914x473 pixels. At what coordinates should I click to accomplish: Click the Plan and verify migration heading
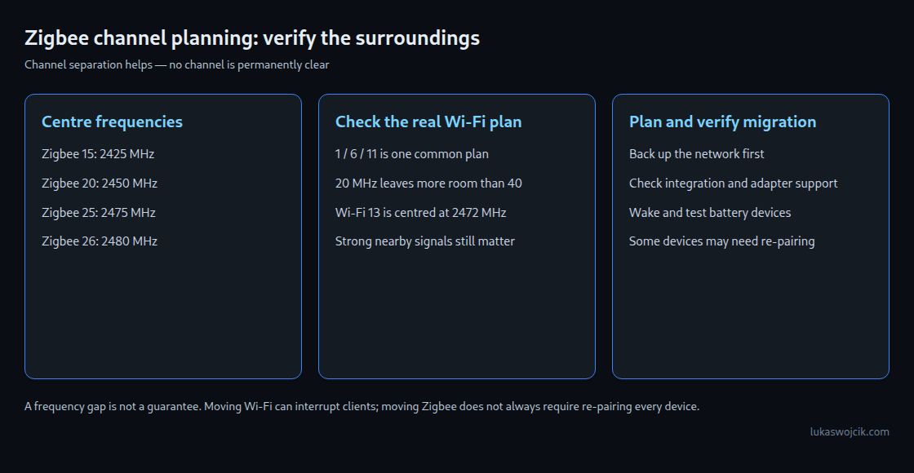click(723, 122)
